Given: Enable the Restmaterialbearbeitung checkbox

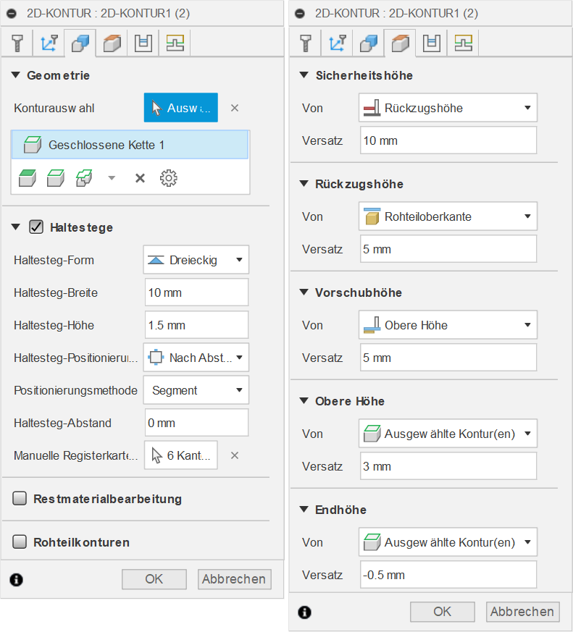Looking at the screenshot, I should [x=20, y=499].
